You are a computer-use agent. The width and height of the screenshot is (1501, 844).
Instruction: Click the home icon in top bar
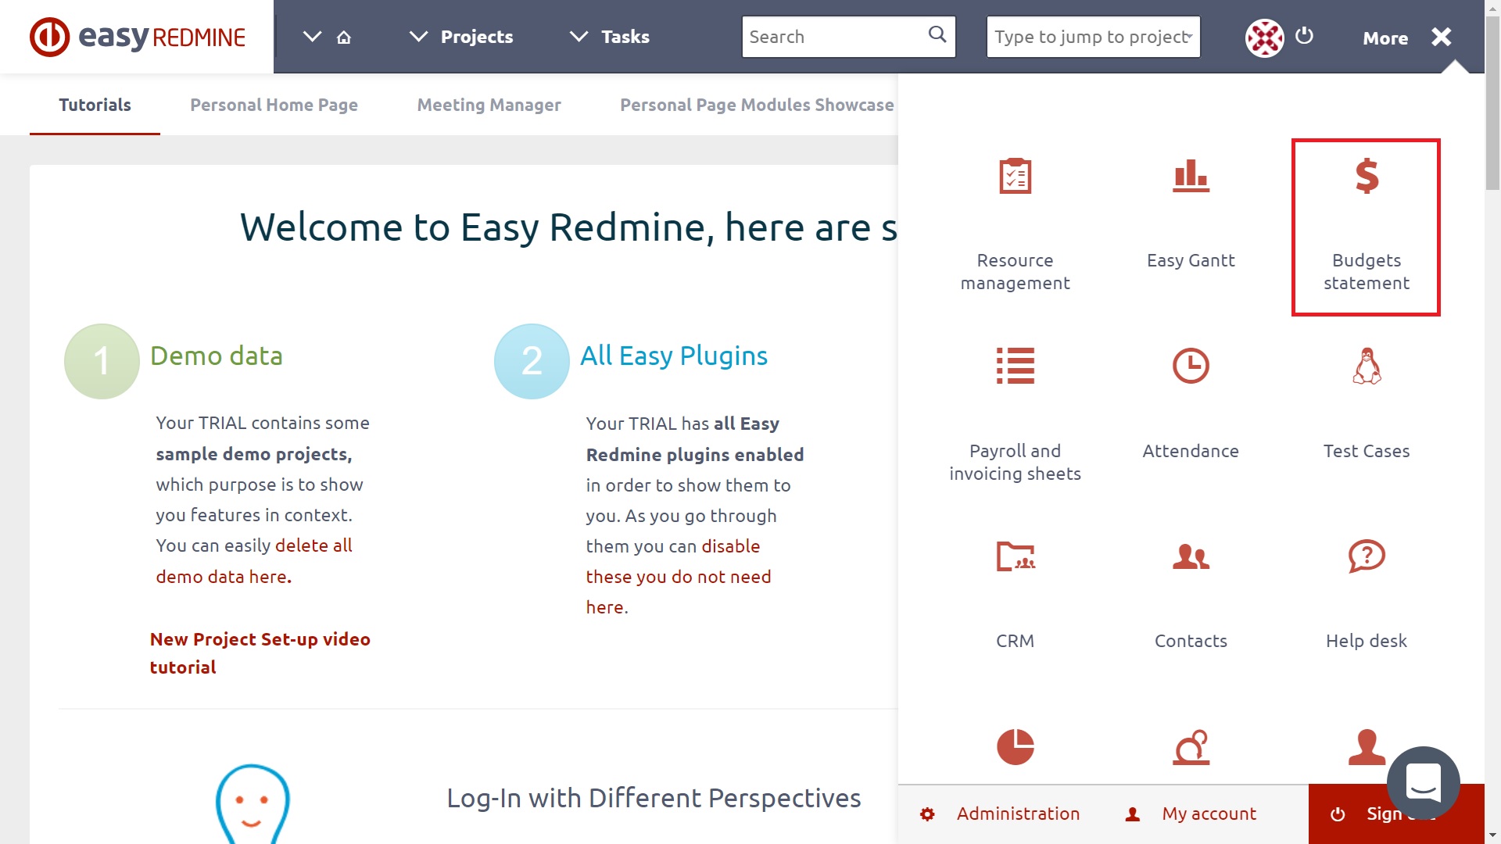pyautogui.click(x=344, y=37)
